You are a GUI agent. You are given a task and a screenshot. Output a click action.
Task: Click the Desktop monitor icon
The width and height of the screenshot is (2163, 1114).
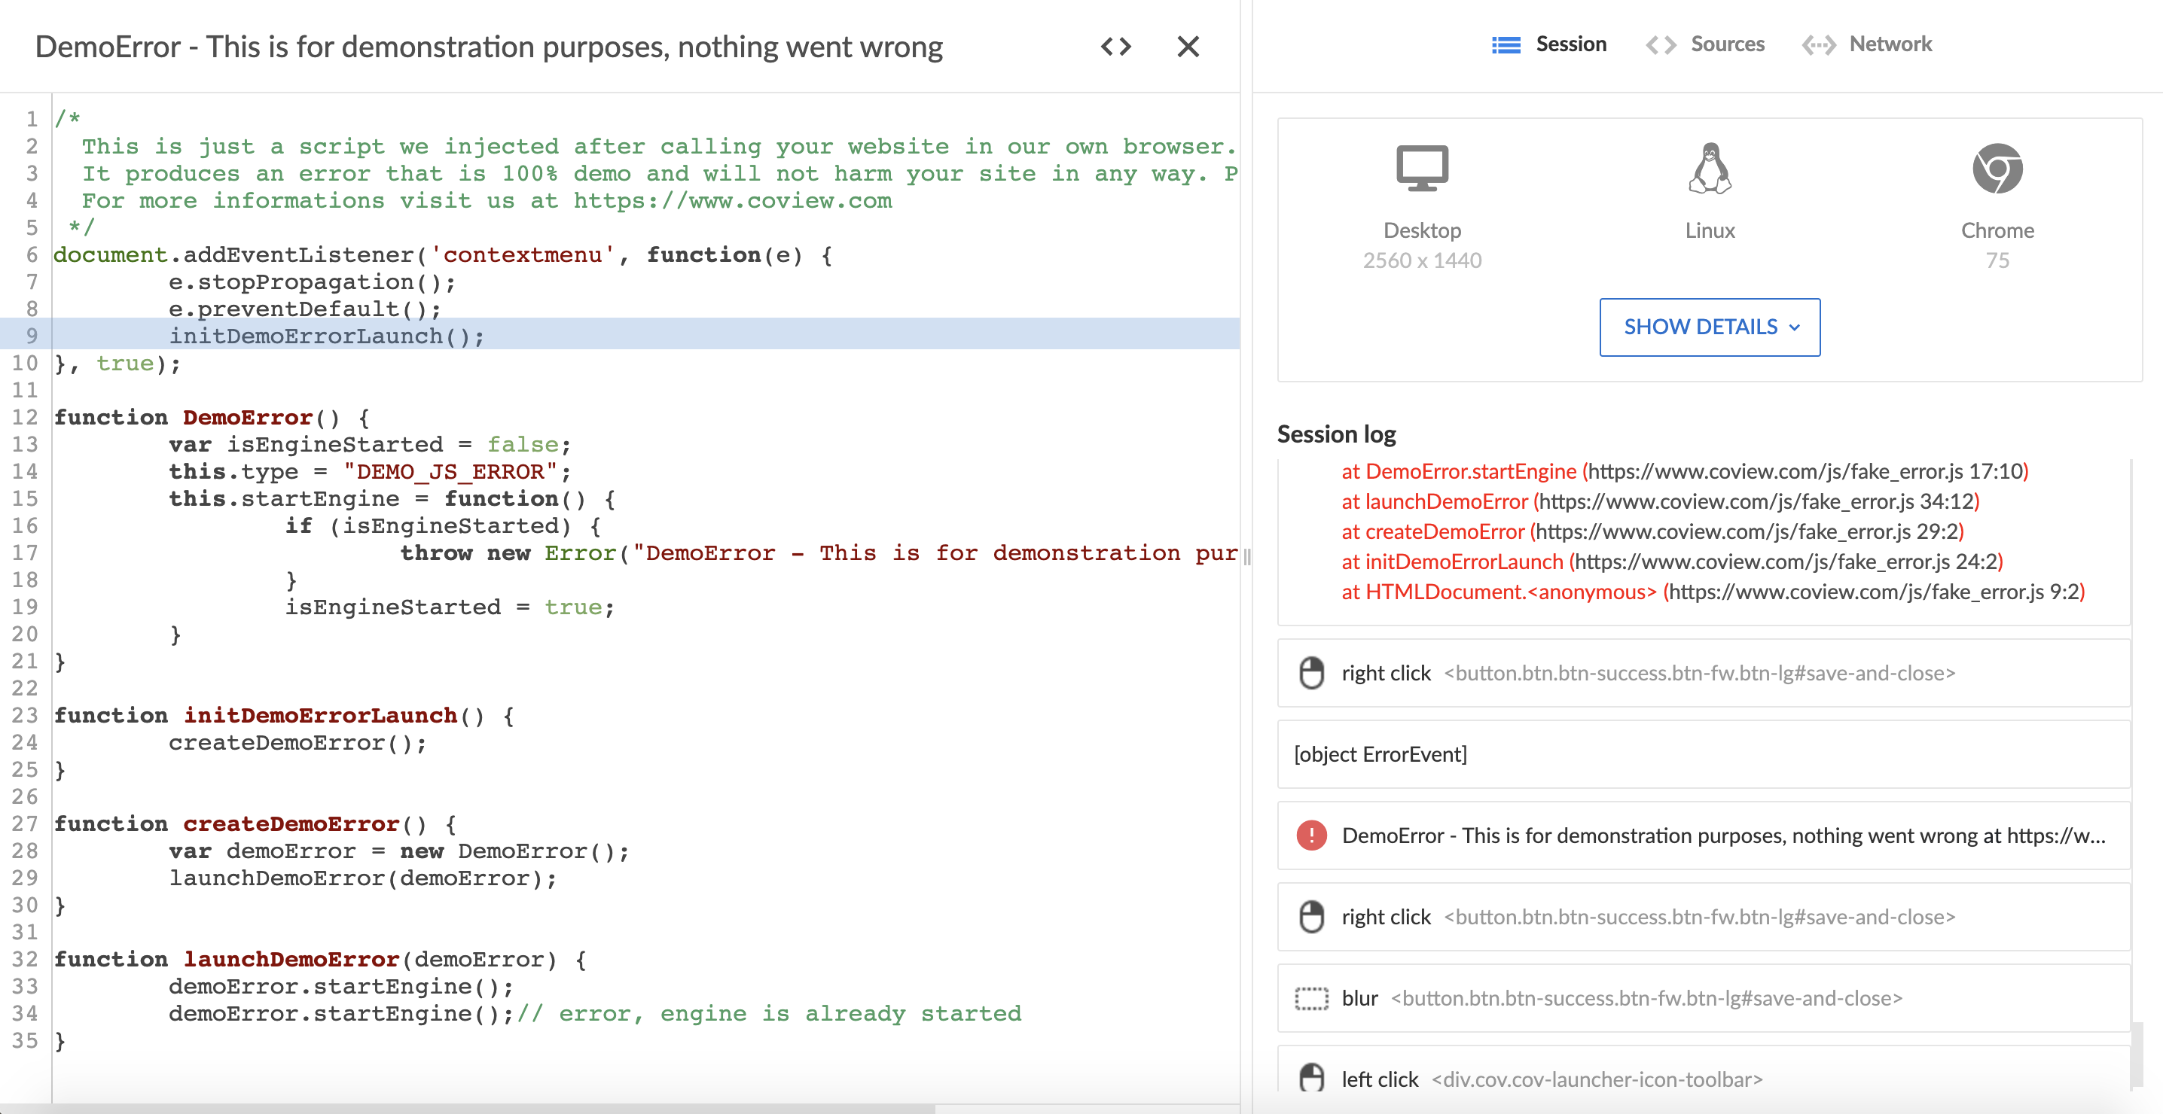coord(1422,169)
